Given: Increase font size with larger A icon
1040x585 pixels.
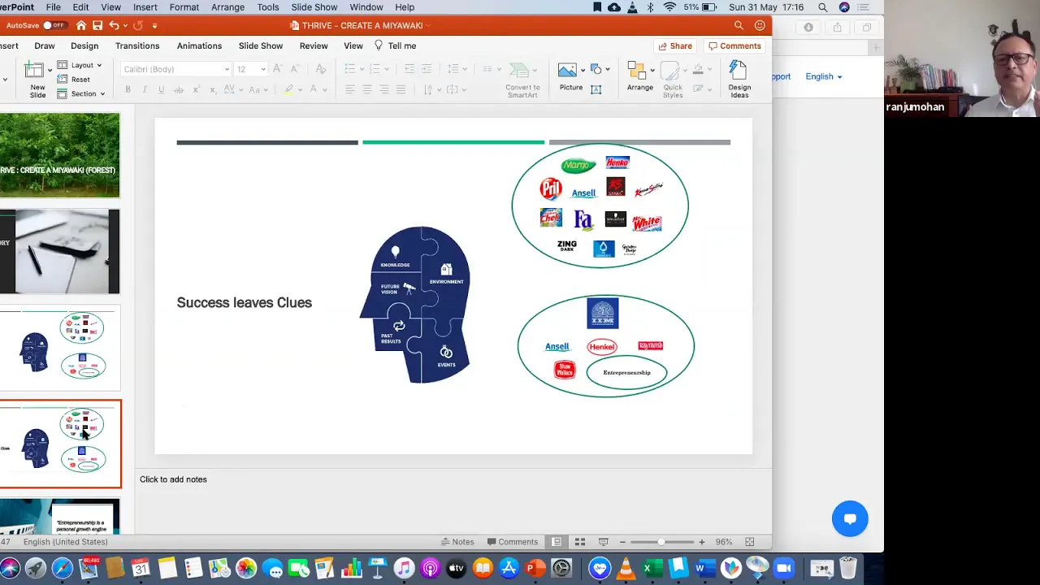Looking at the screenshot, I should point(278,69).
